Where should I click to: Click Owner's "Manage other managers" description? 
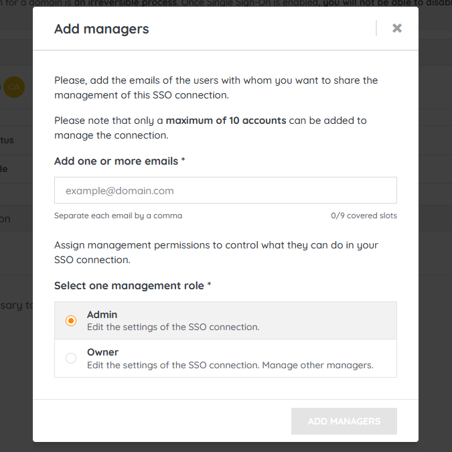[317, 365]
